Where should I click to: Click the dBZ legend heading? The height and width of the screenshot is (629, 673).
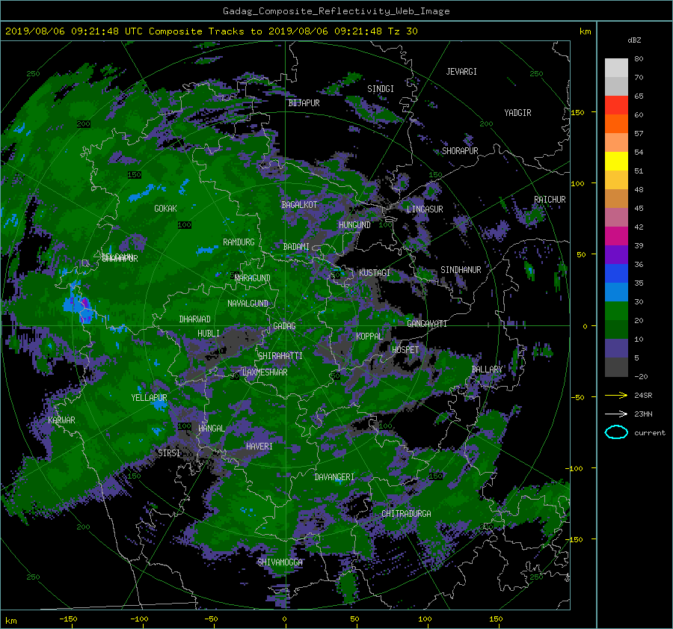click(x=634, y=40)
